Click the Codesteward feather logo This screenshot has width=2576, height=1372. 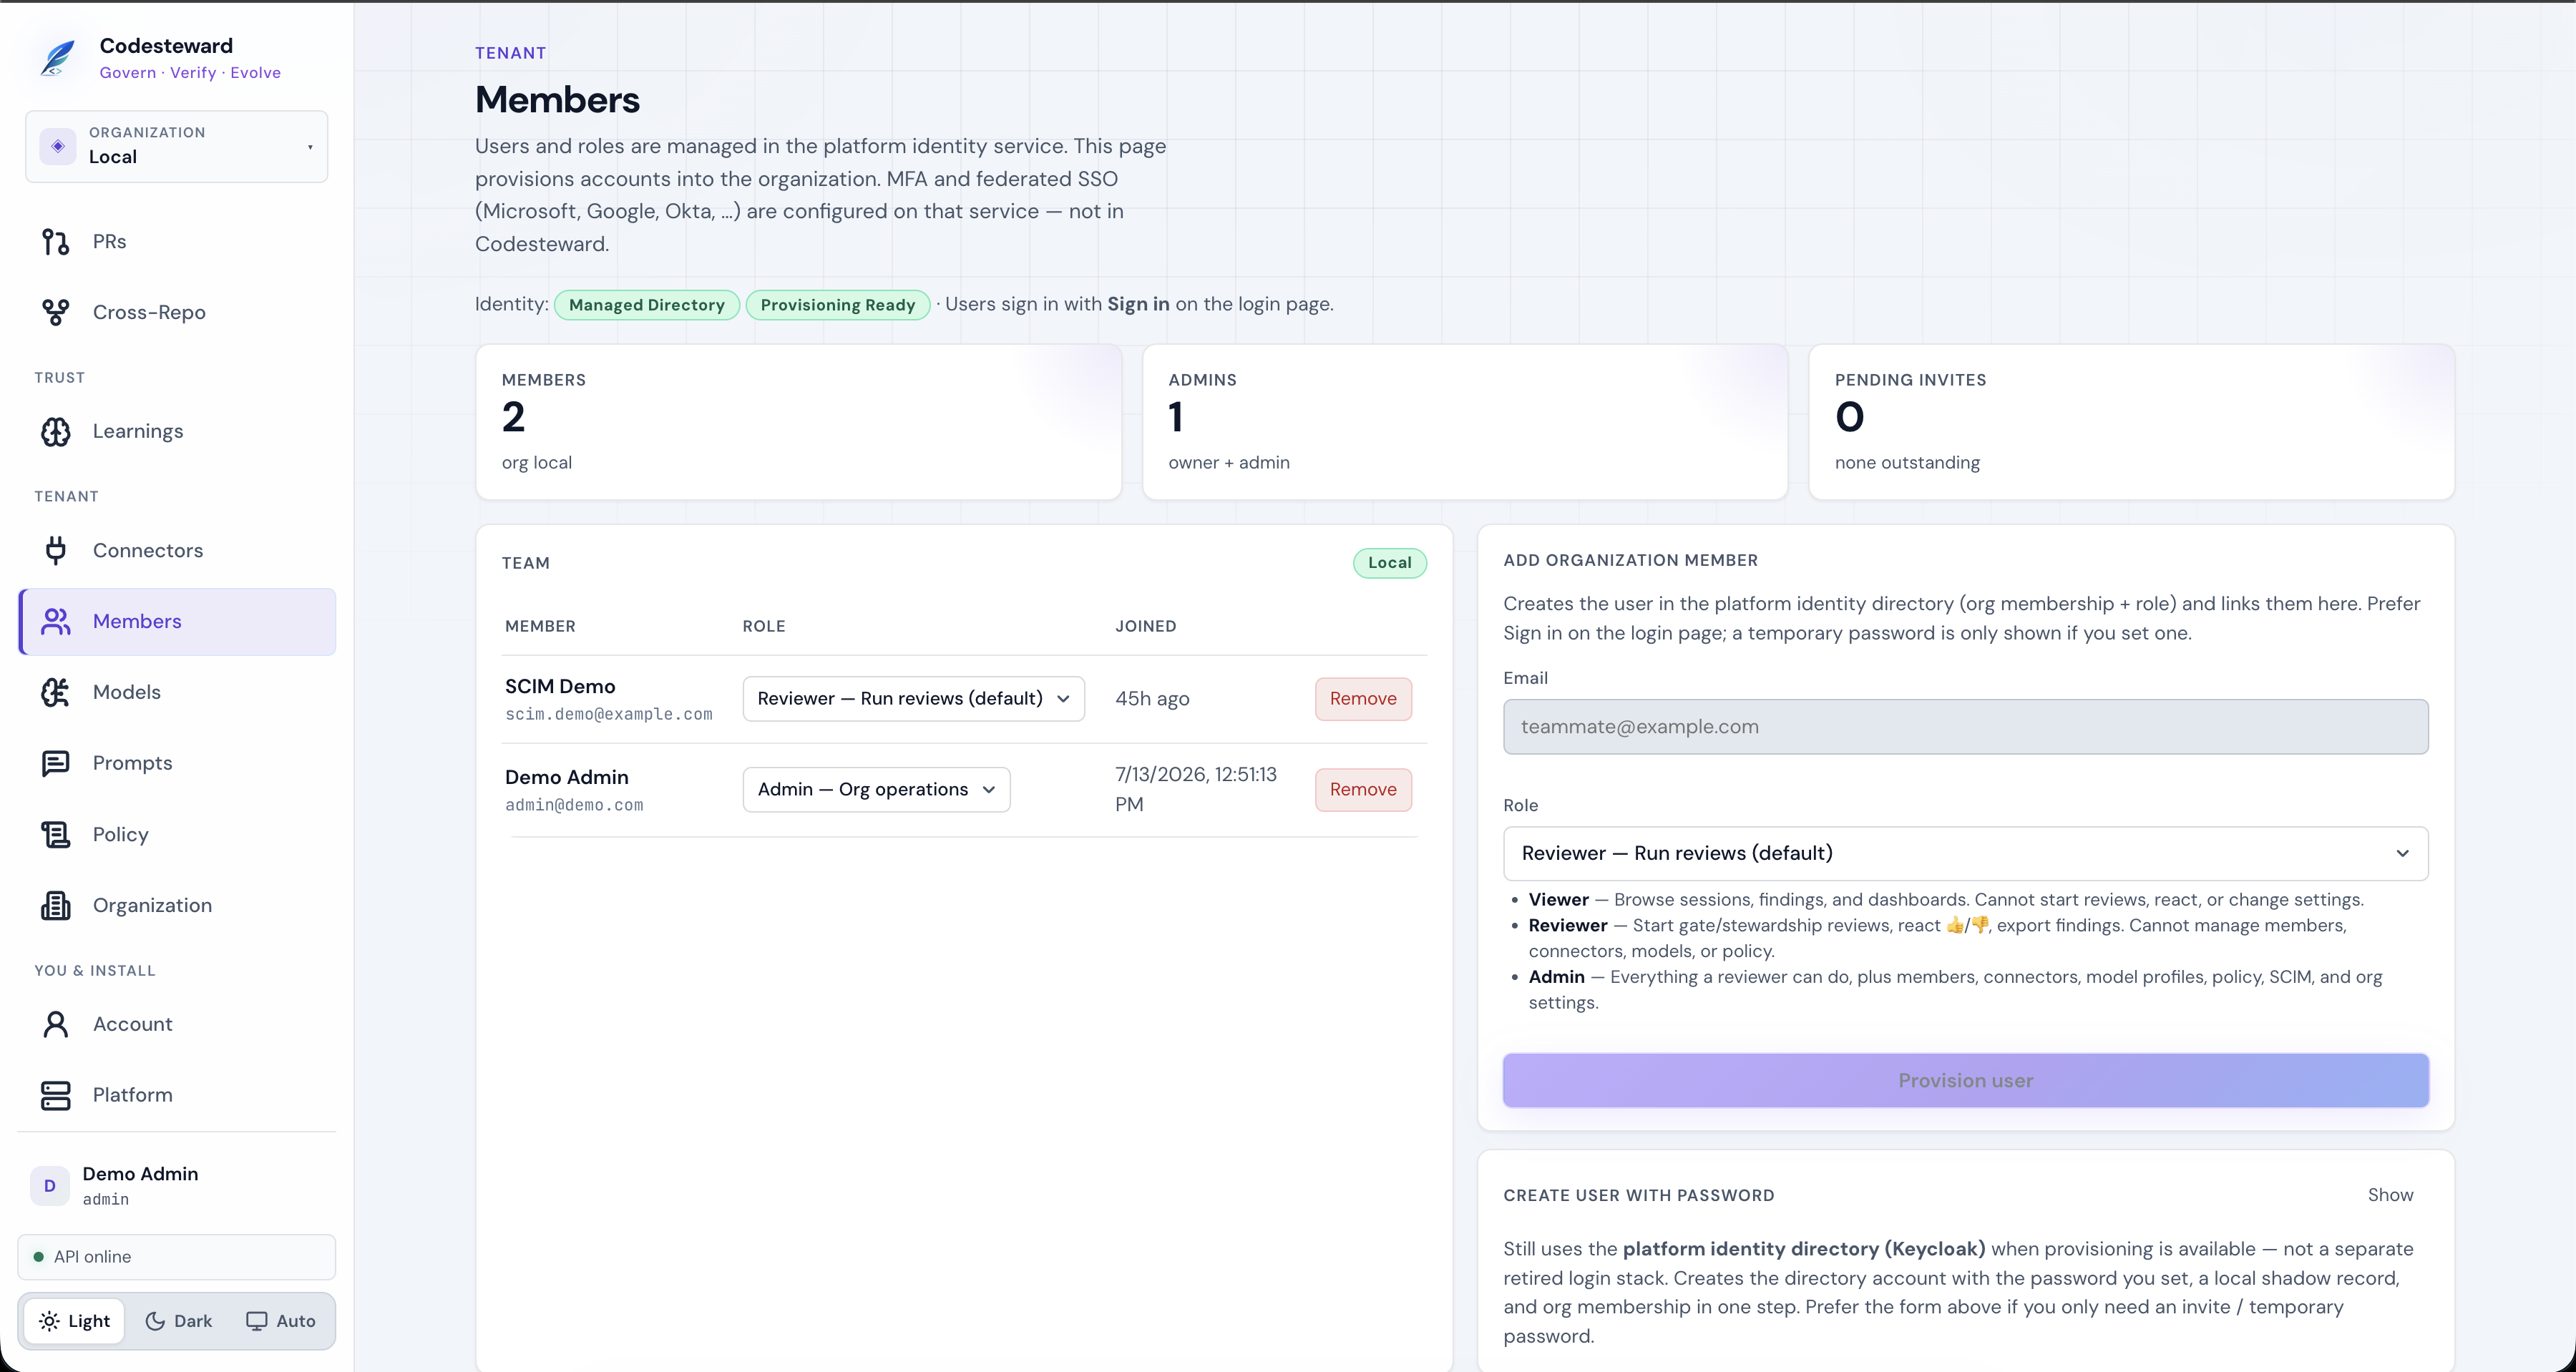click(57, 58)
